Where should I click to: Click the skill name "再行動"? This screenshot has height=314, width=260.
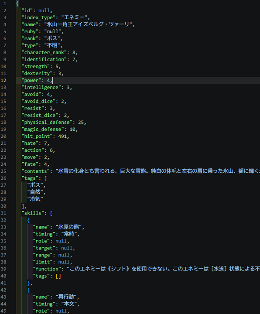[67, 297]
